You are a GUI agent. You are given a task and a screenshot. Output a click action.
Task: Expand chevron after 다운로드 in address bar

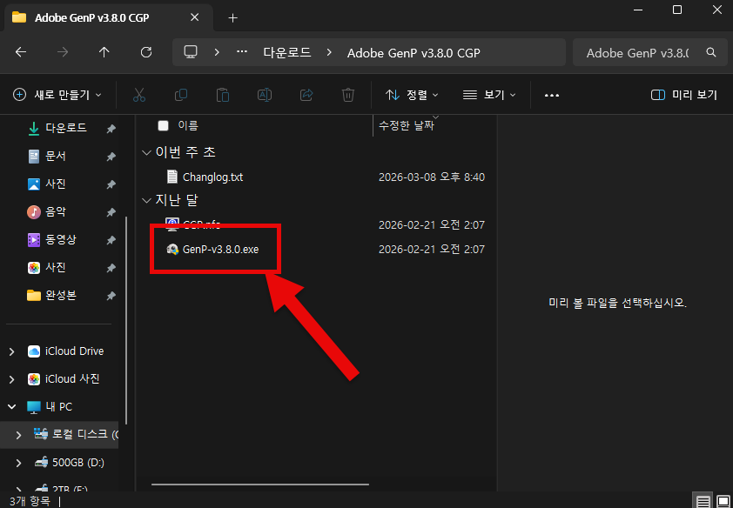point(329,52)
